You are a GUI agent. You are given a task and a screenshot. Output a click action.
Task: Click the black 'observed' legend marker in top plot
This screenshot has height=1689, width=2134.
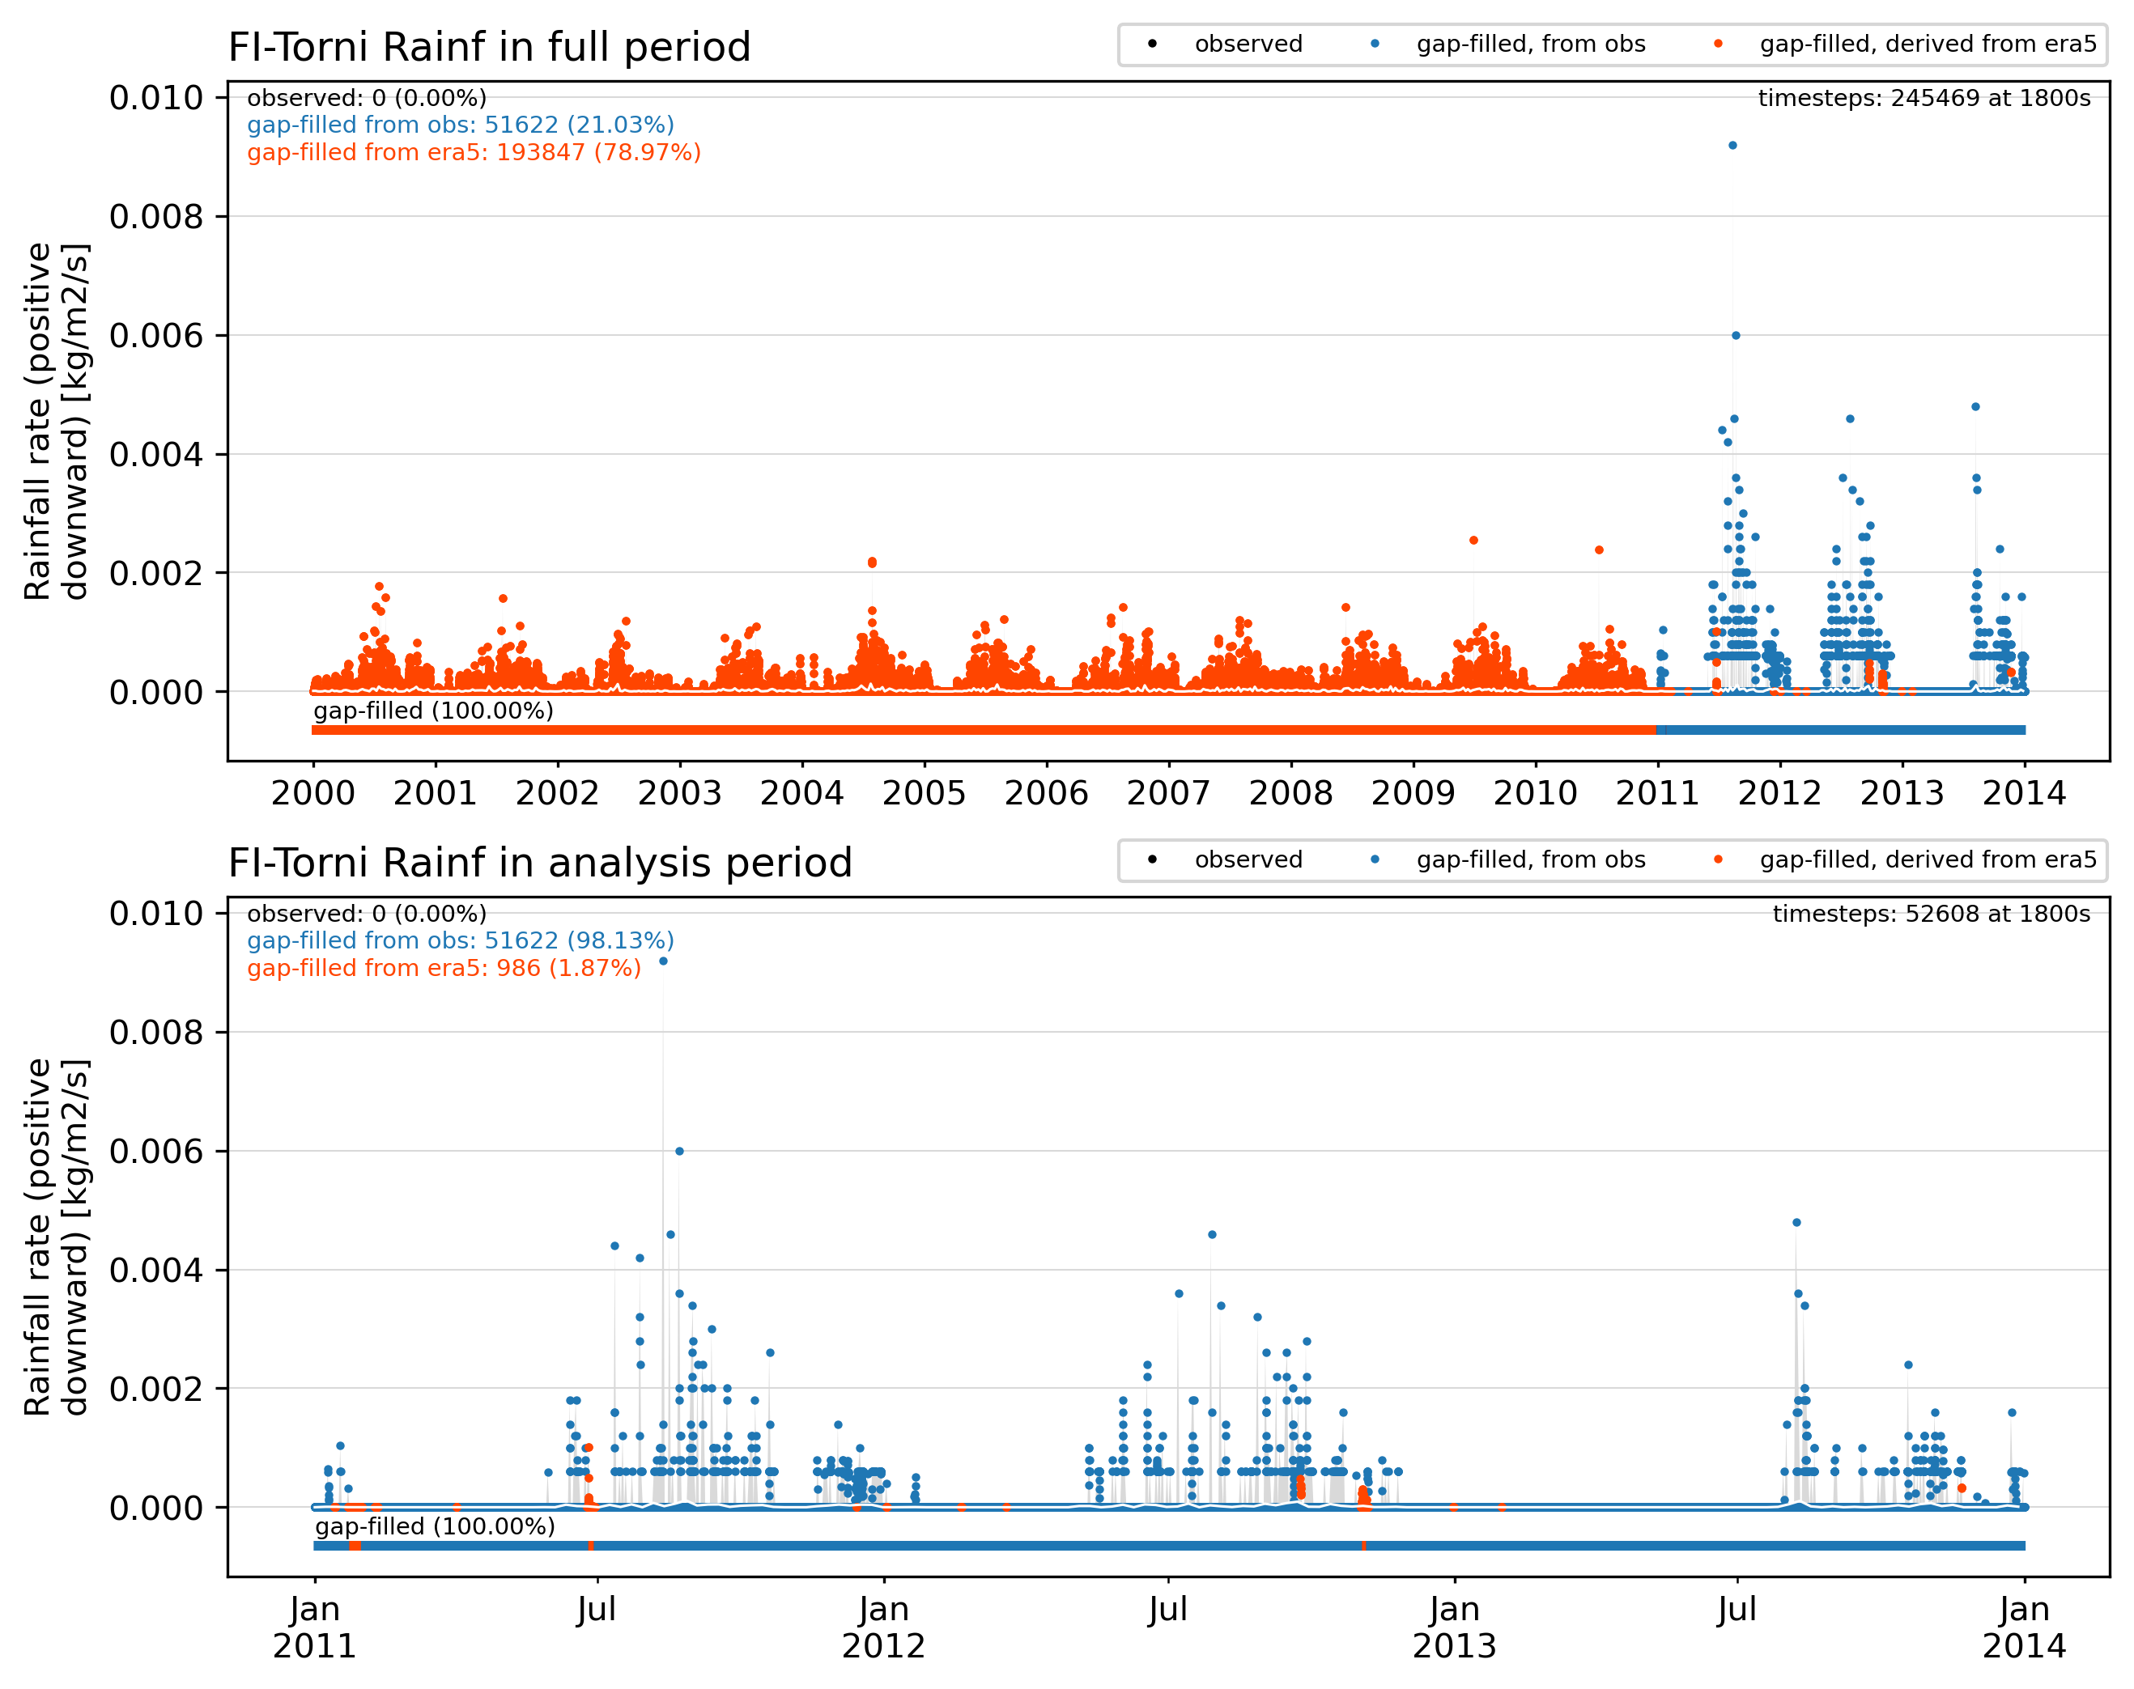[x=1151, y=44]
